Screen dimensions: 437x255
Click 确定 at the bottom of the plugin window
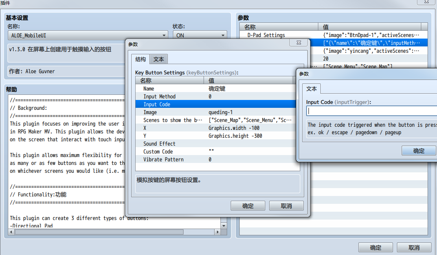375,248
